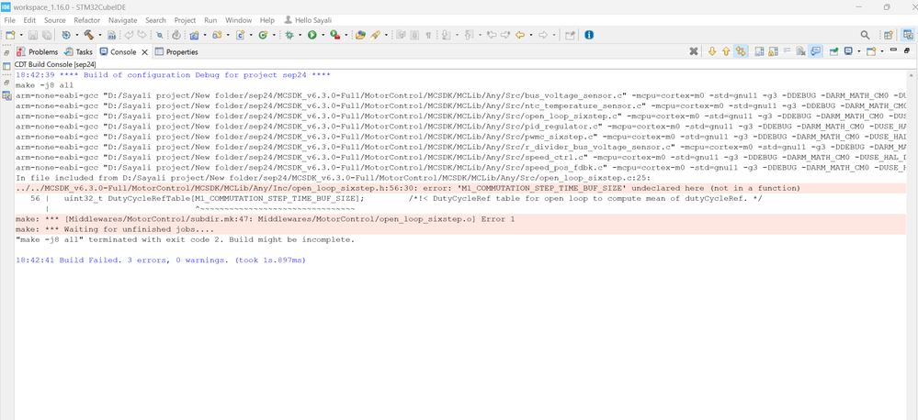Expand the Debug launch dropdown arrow
The height and width of the screenshot is (420, 918).
pyautogui.click(x=300, y=35)
